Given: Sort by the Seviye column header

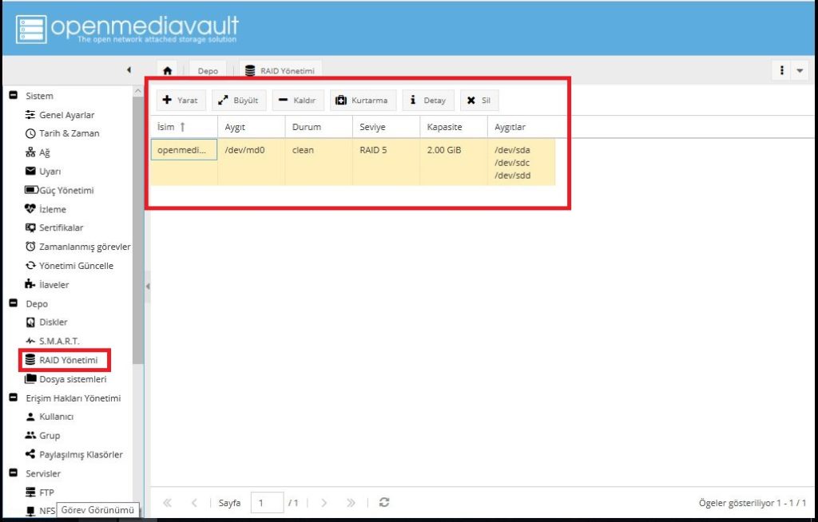Looking at the screenshot, I should coord(386,127).
